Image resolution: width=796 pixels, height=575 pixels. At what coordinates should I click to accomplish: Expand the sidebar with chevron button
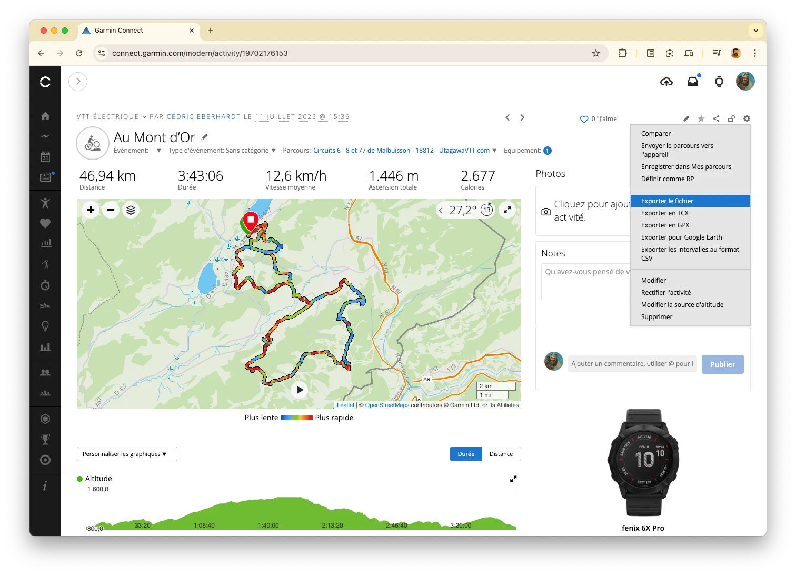coord(78,82)
